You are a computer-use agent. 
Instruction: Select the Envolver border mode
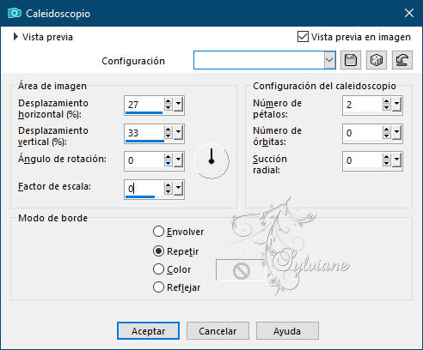[158, 232]
